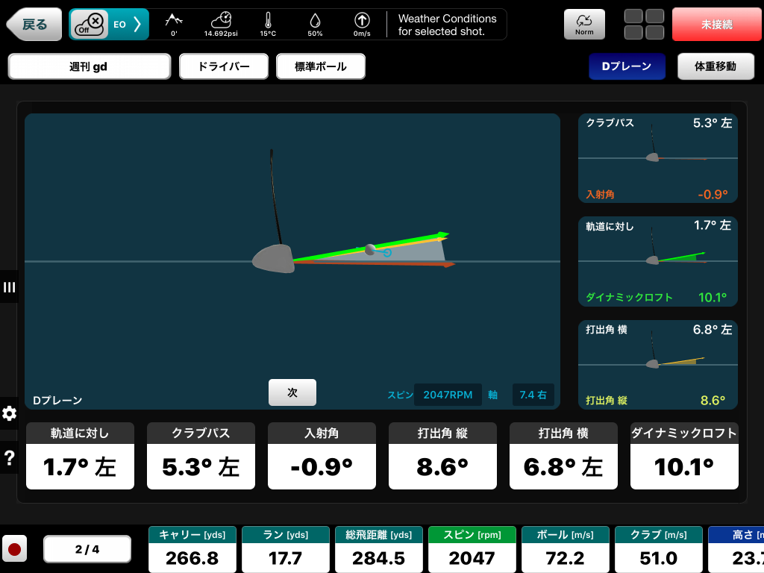Tap the air pressure gauge icon
This screenshot has width=764, height=573.
(221, 21)
